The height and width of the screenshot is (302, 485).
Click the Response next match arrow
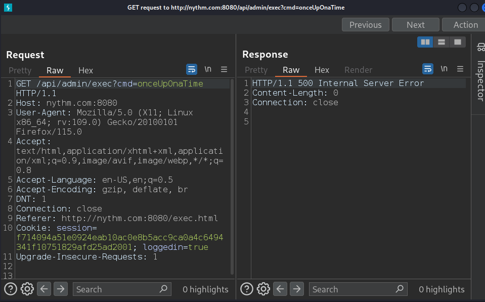tap(297, 289)
